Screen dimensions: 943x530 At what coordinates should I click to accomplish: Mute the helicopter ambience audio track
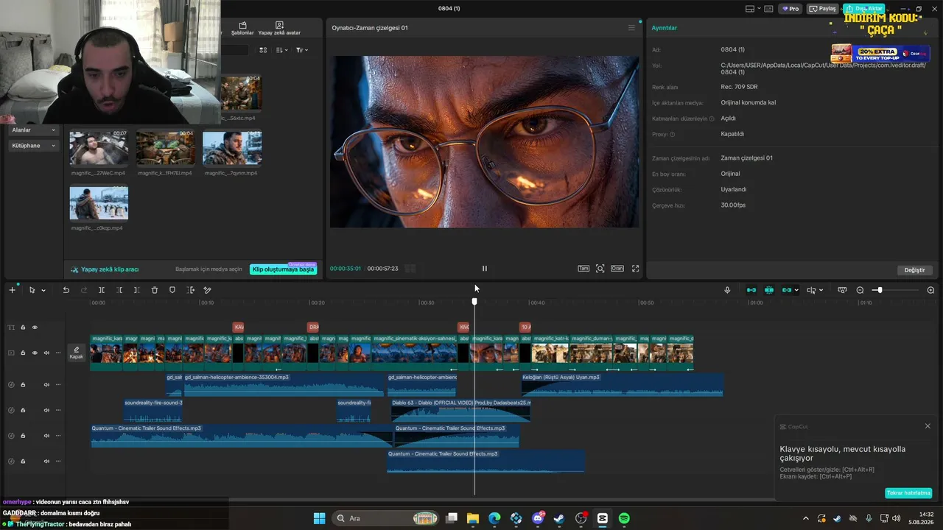tap(46, 384)
